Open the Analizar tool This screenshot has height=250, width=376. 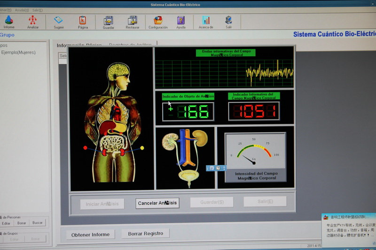(x=33, y=22)
